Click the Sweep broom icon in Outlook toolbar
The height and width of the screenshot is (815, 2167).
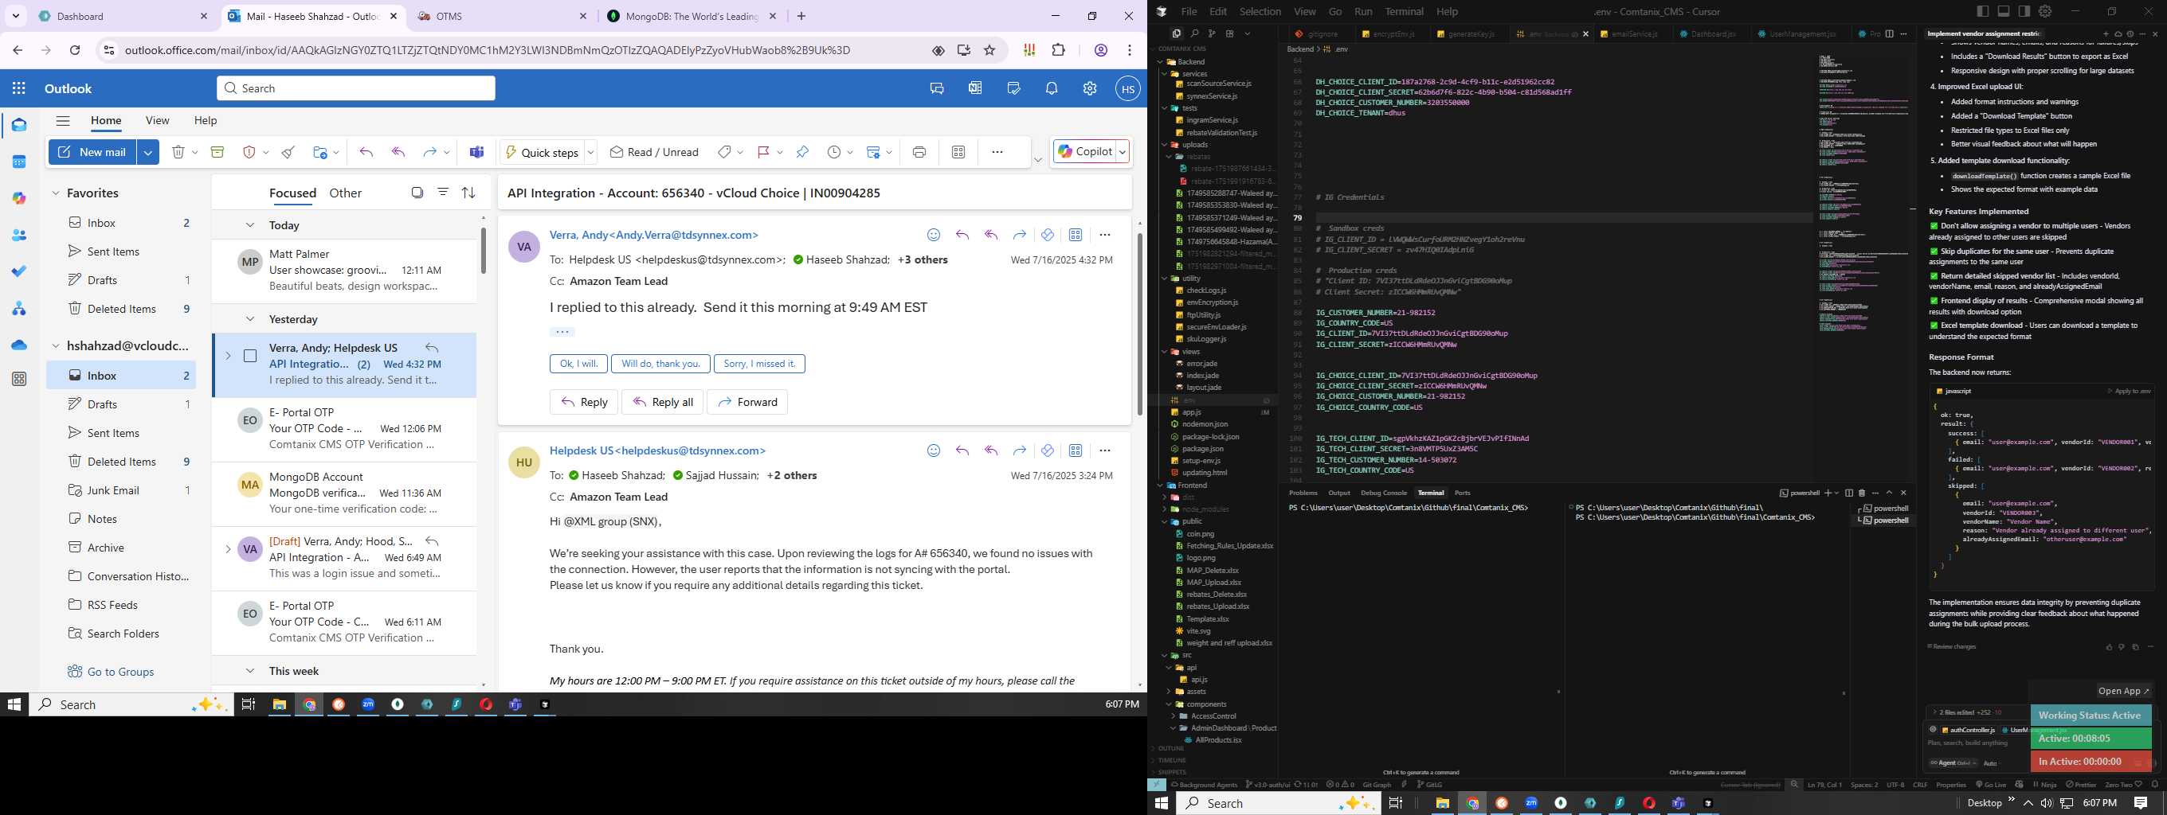pyautogui.click(x=288, y=152)
